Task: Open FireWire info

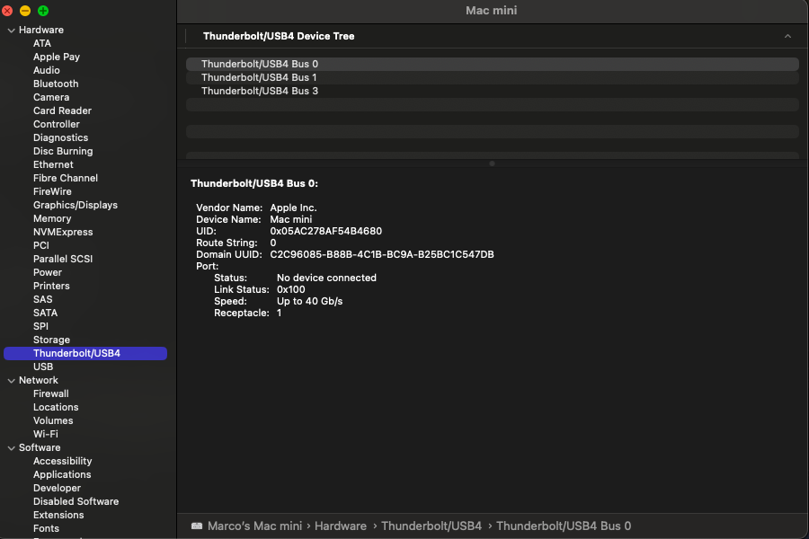Action: [52, 191]
